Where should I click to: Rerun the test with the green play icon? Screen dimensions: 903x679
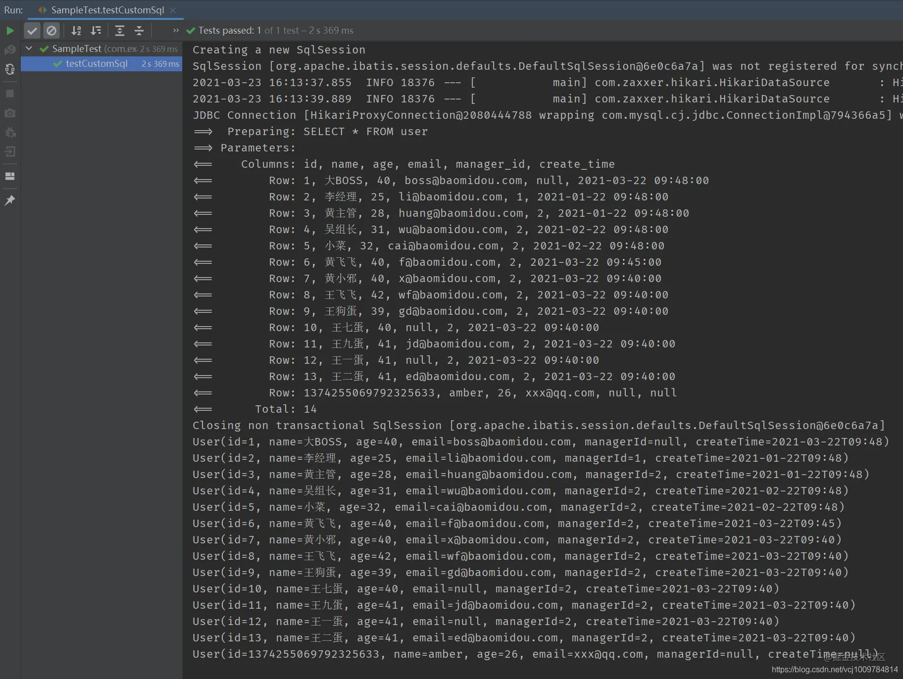coord(10,31)
